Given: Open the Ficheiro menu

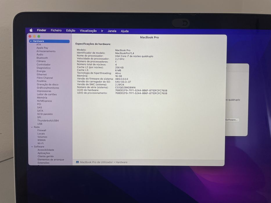Looking at the screenshot, I should 56,30.
